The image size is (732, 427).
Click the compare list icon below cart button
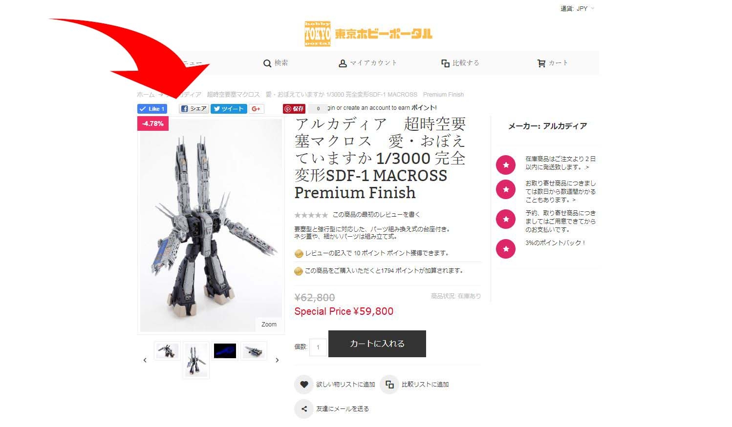click(x=389, y=385)
